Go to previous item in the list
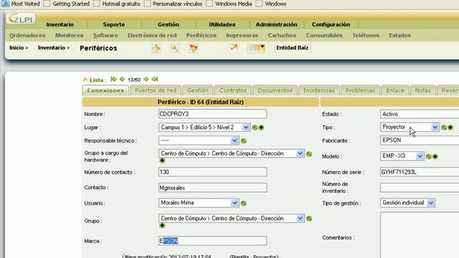Viewport: 459px width, 258px height. coord(123,79)
